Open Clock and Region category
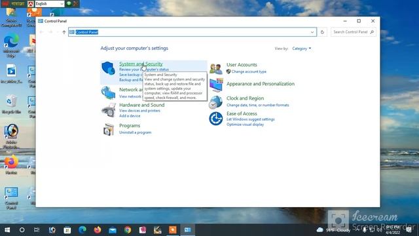The height and width of the screenshot is (236, 419). (245, 98)
